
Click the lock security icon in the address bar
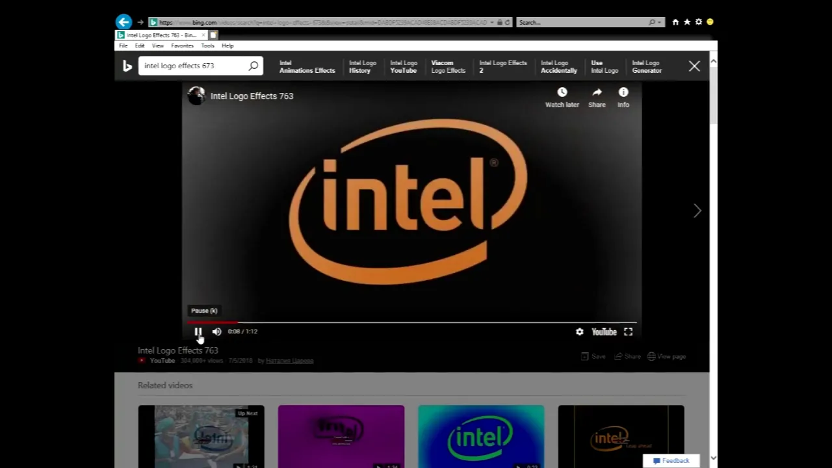point(499,22)
